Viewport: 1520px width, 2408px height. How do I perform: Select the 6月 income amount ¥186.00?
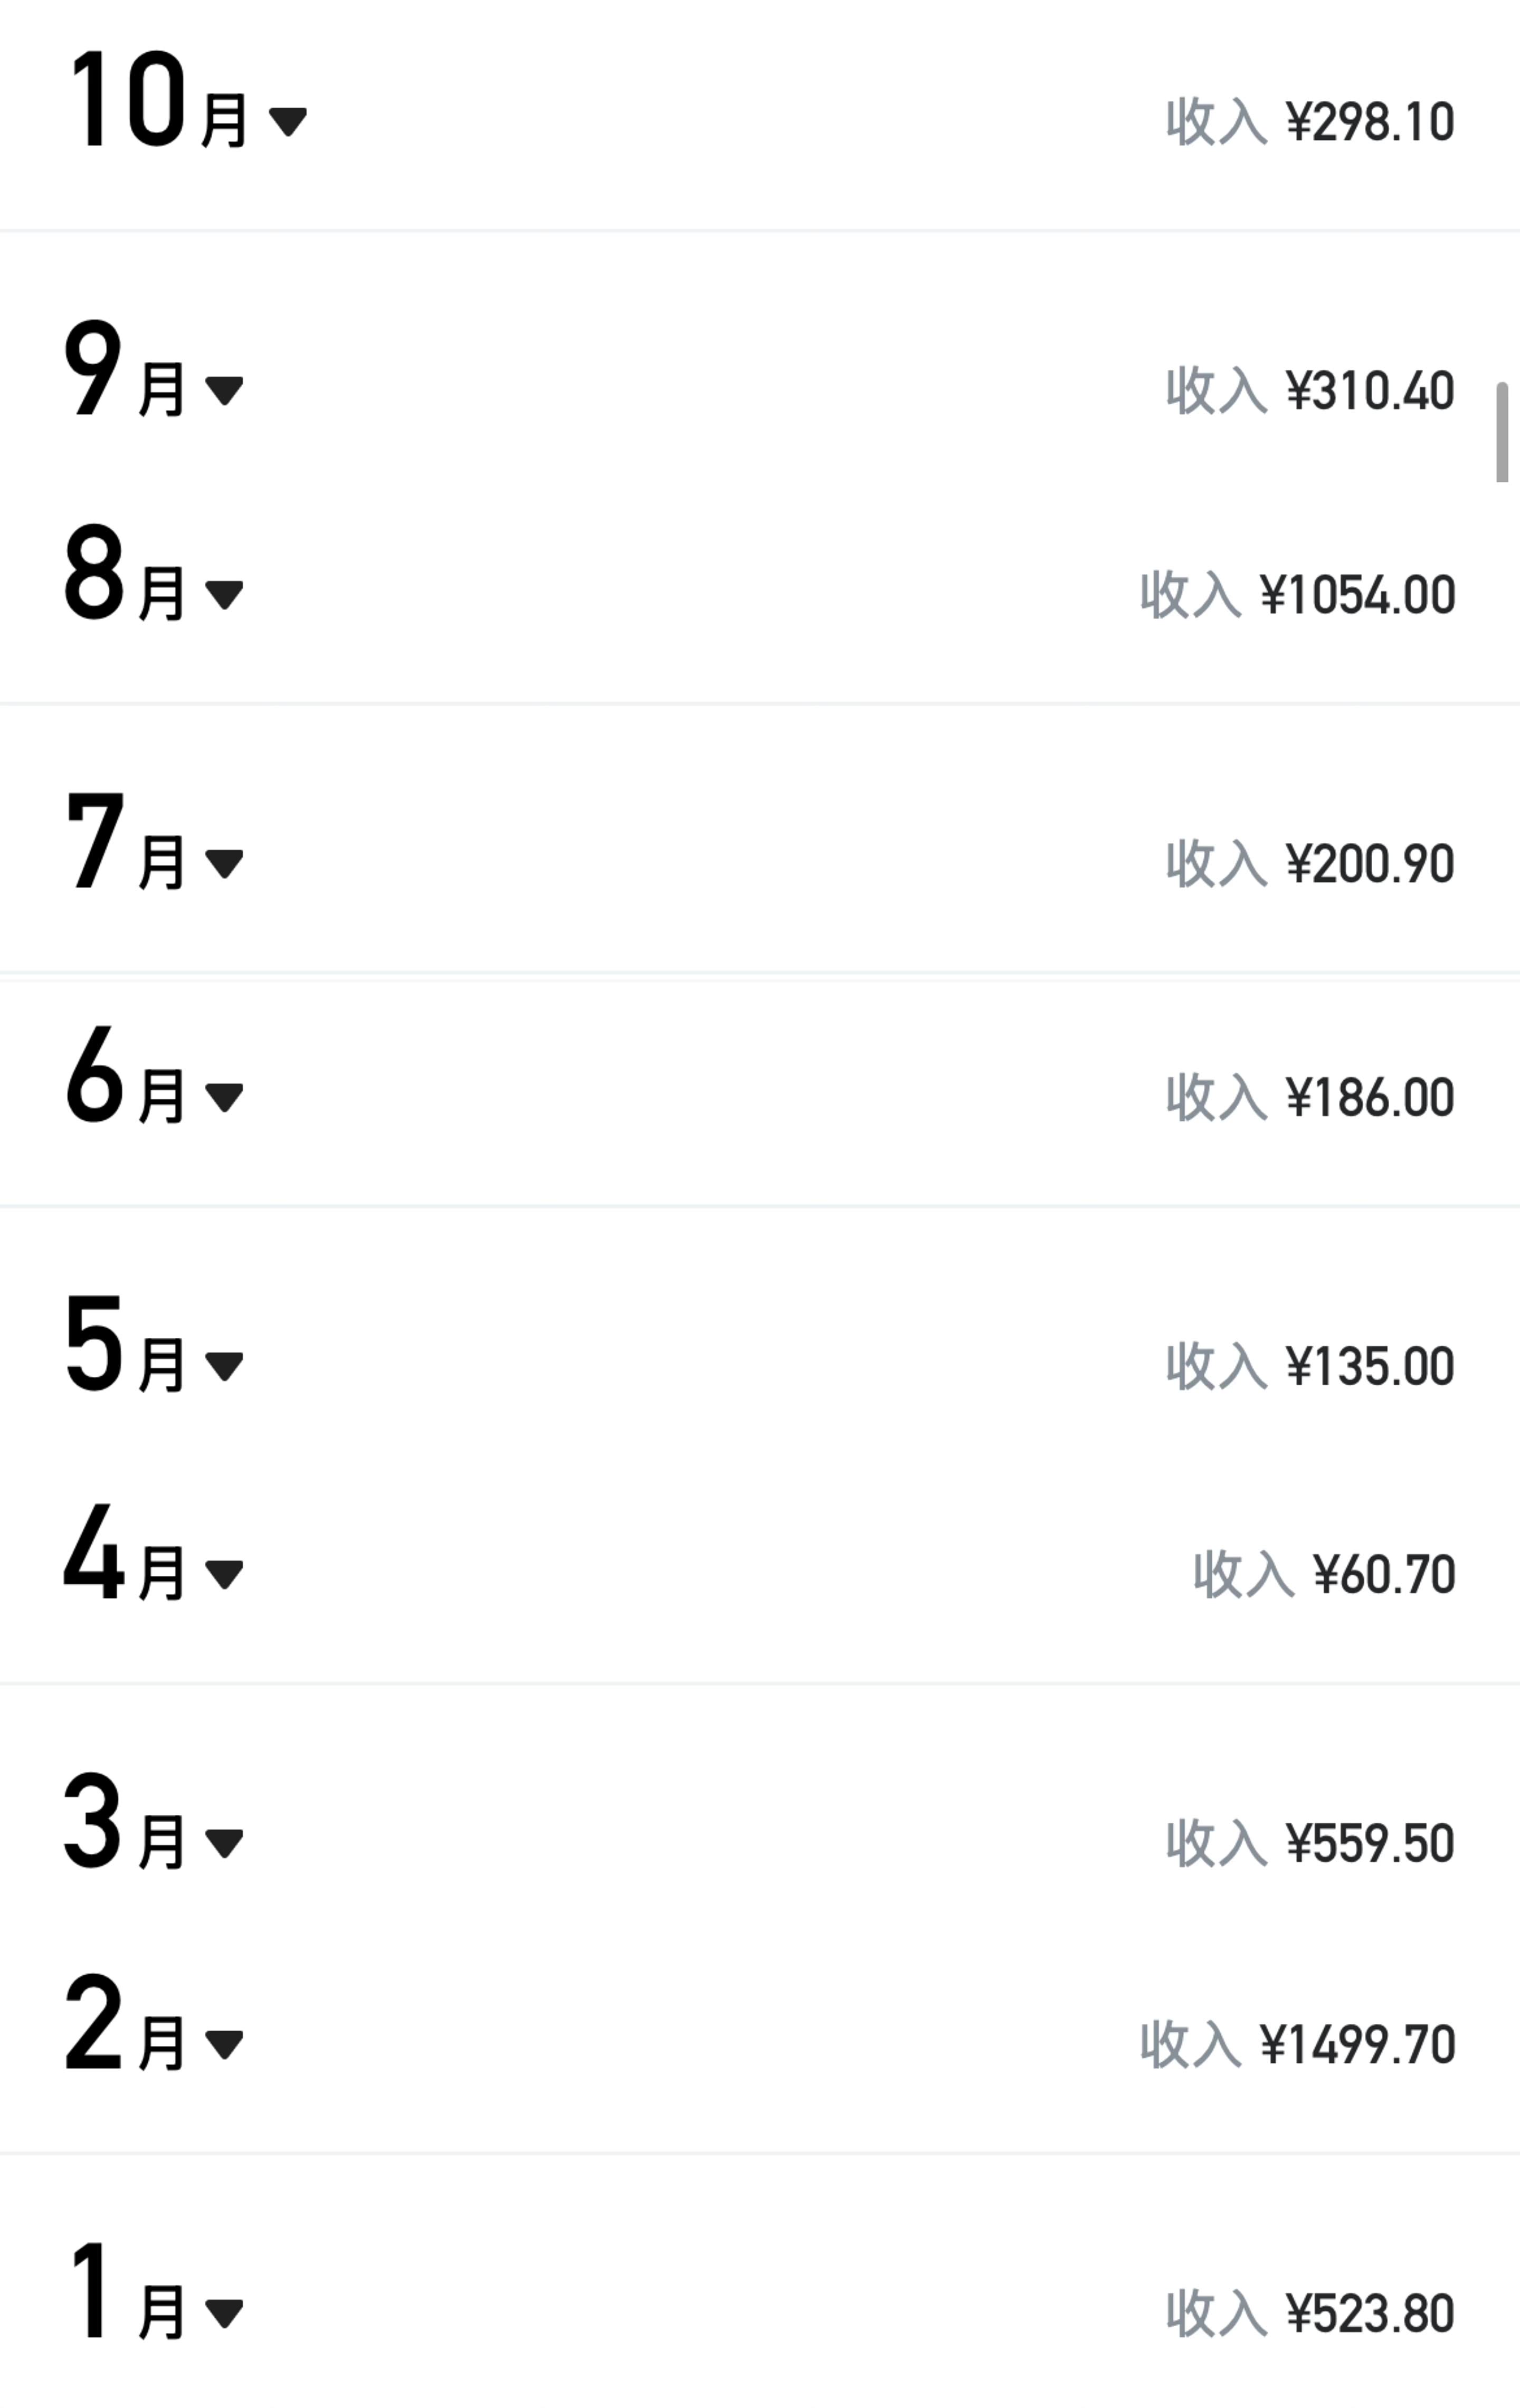pos(1369,1098)
